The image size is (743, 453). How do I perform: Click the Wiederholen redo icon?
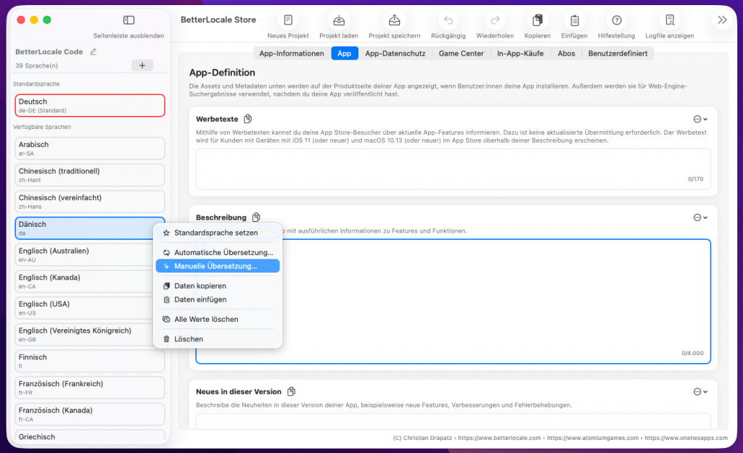pos(496,20)
